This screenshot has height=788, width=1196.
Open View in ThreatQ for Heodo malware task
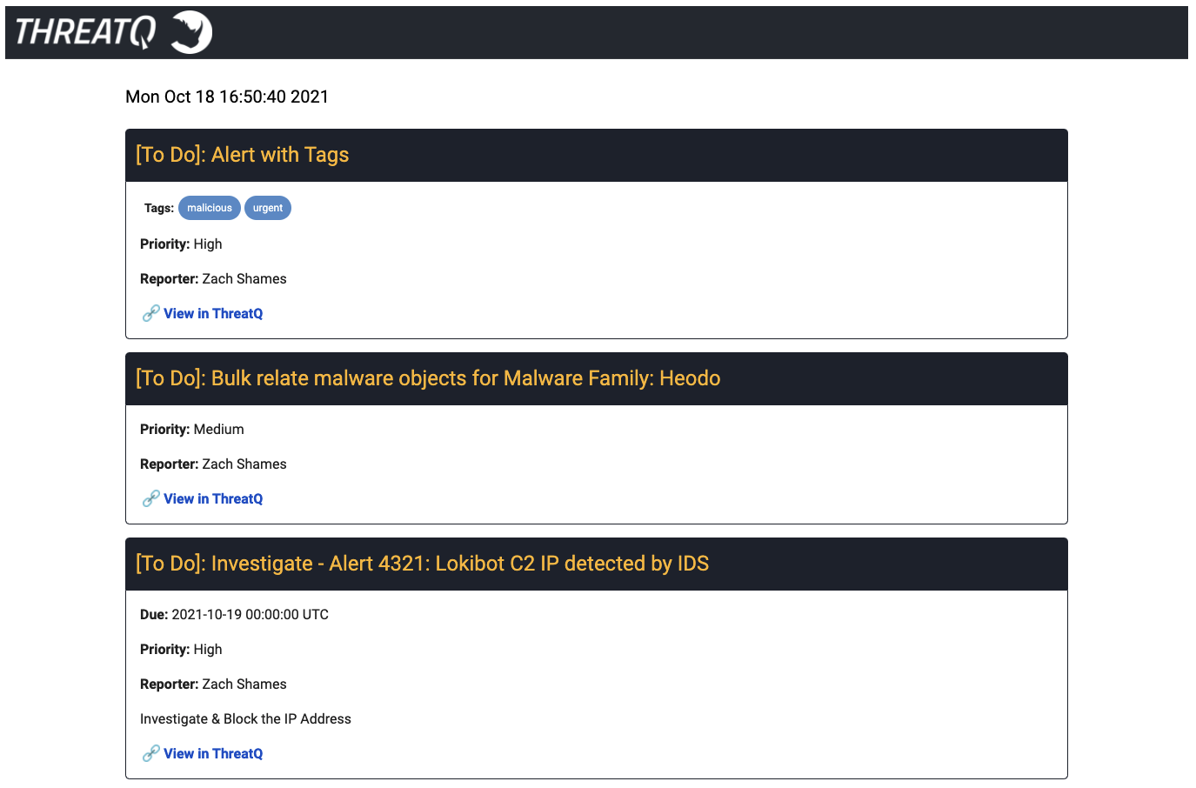[x=213, y=498]
